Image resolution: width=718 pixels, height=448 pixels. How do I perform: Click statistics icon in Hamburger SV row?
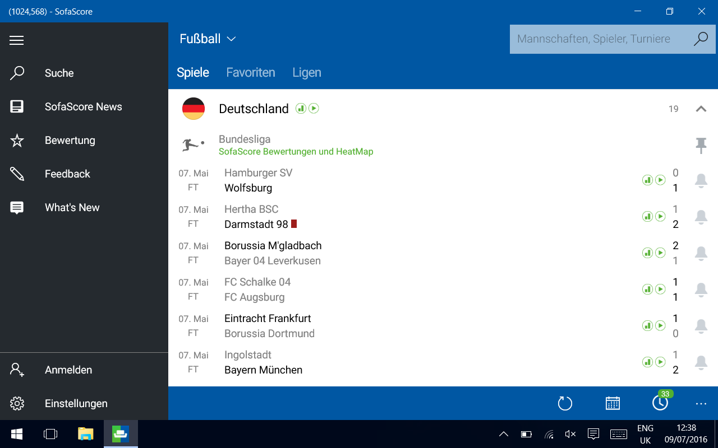tap(647, 180)
